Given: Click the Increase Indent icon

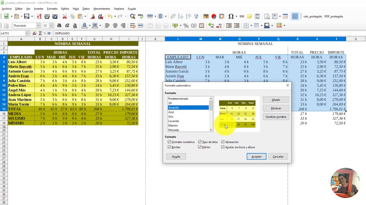Looking at the screenshot, I should (x=229, y=26).
